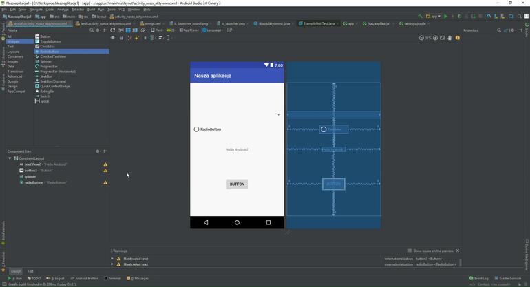Select the Layouts palette category
This screenshot has width=530, height=287.
[x=13, y=52]
